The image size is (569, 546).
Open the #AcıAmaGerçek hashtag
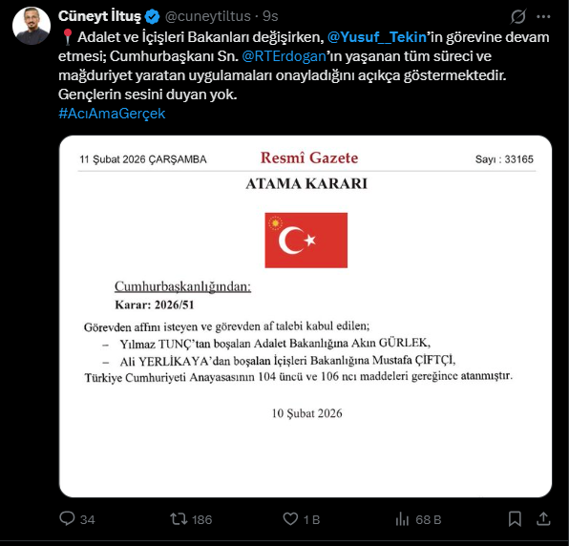[x=112, y=114]
